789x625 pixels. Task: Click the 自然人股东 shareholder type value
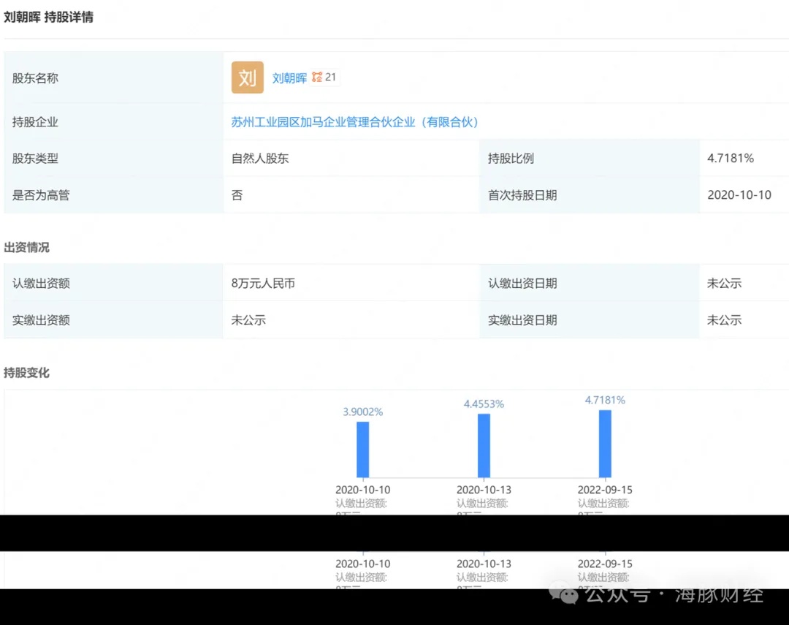(260, 159)
